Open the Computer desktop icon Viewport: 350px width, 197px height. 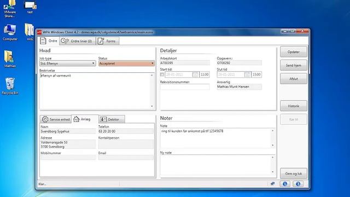[x=10, y=33]
